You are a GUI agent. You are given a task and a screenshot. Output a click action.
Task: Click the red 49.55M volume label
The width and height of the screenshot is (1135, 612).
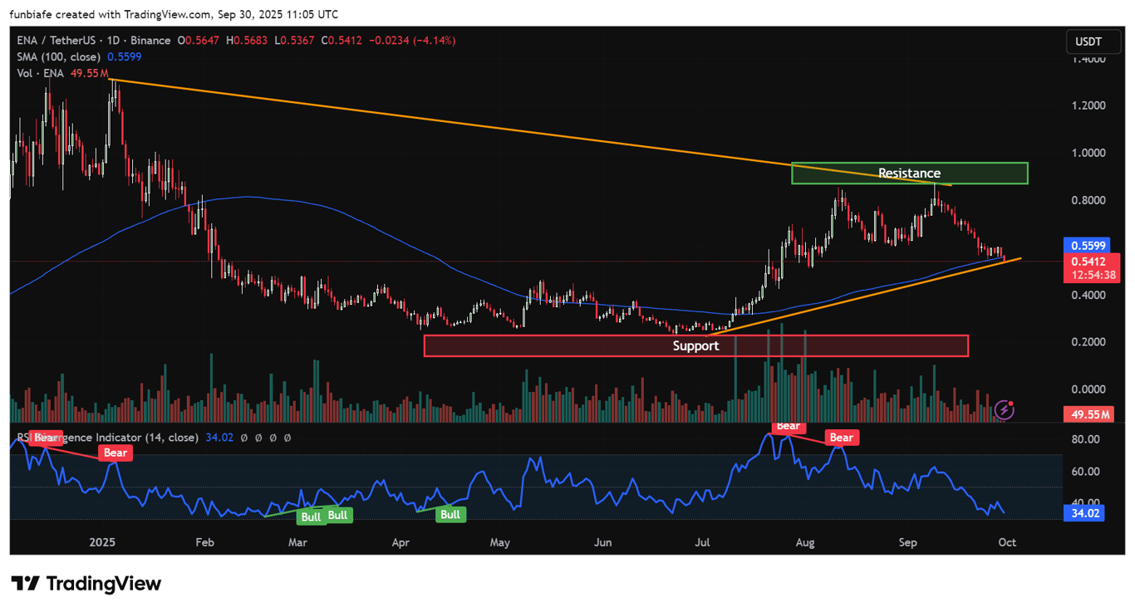tap(1090, 414)
